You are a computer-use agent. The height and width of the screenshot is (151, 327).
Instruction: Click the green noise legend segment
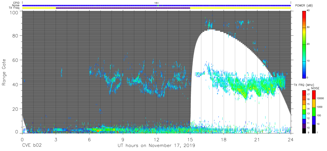(314, 112)
